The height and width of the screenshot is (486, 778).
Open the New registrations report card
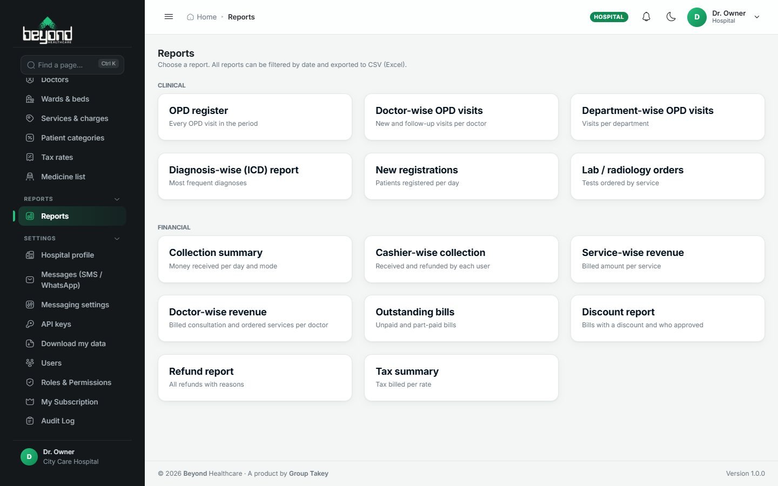(x=461, y=176)
